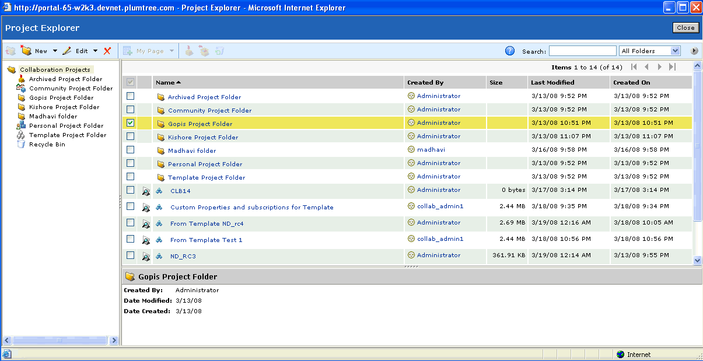Click project icon beside From Template Test 1
Viewport: 703px width, 361px height.
click(x=159, y=240)
